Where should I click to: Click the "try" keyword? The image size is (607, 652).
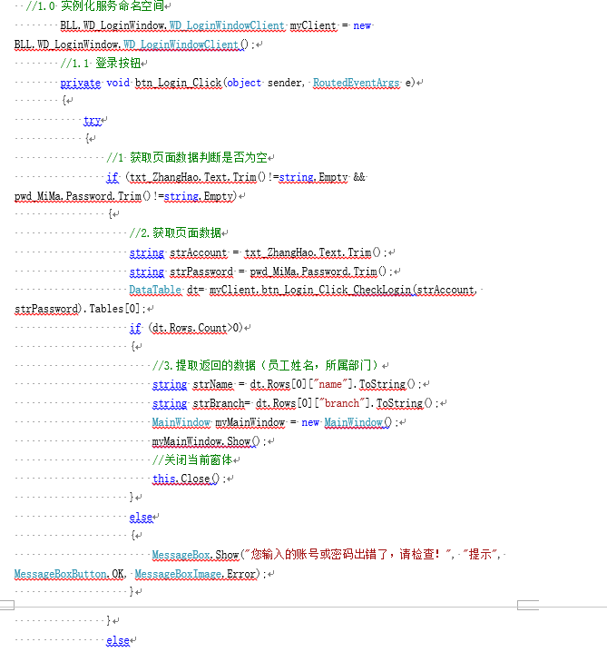93,121
